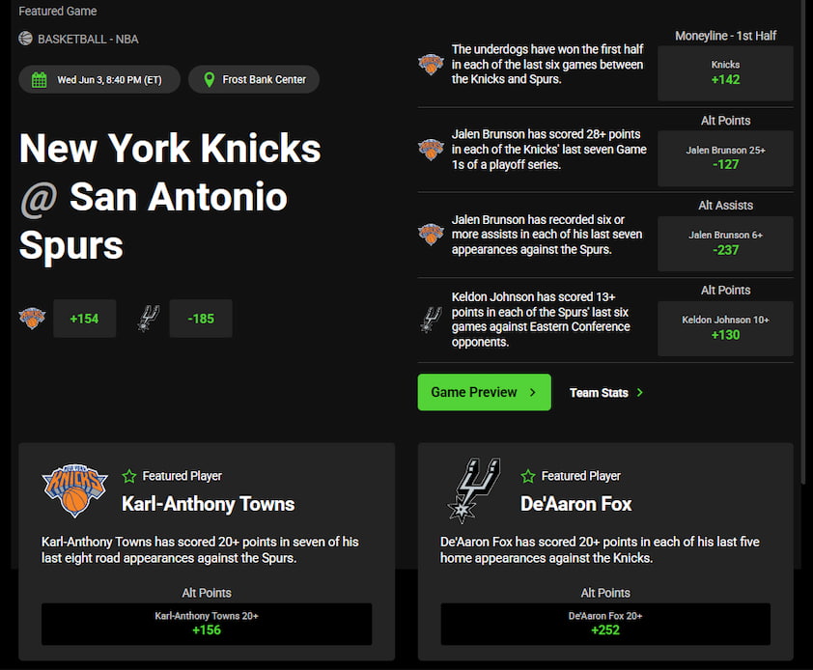813x670 pixels.
Task: Select Spurs moneyline -185
Action: click(x=201, y=319)
